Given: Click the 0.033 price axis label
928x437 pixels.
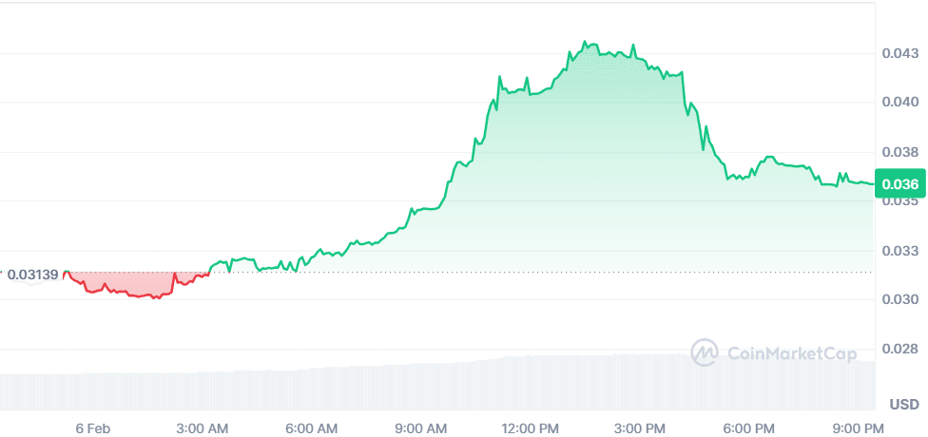Looking at the screenshot, I should pos(899,251).
